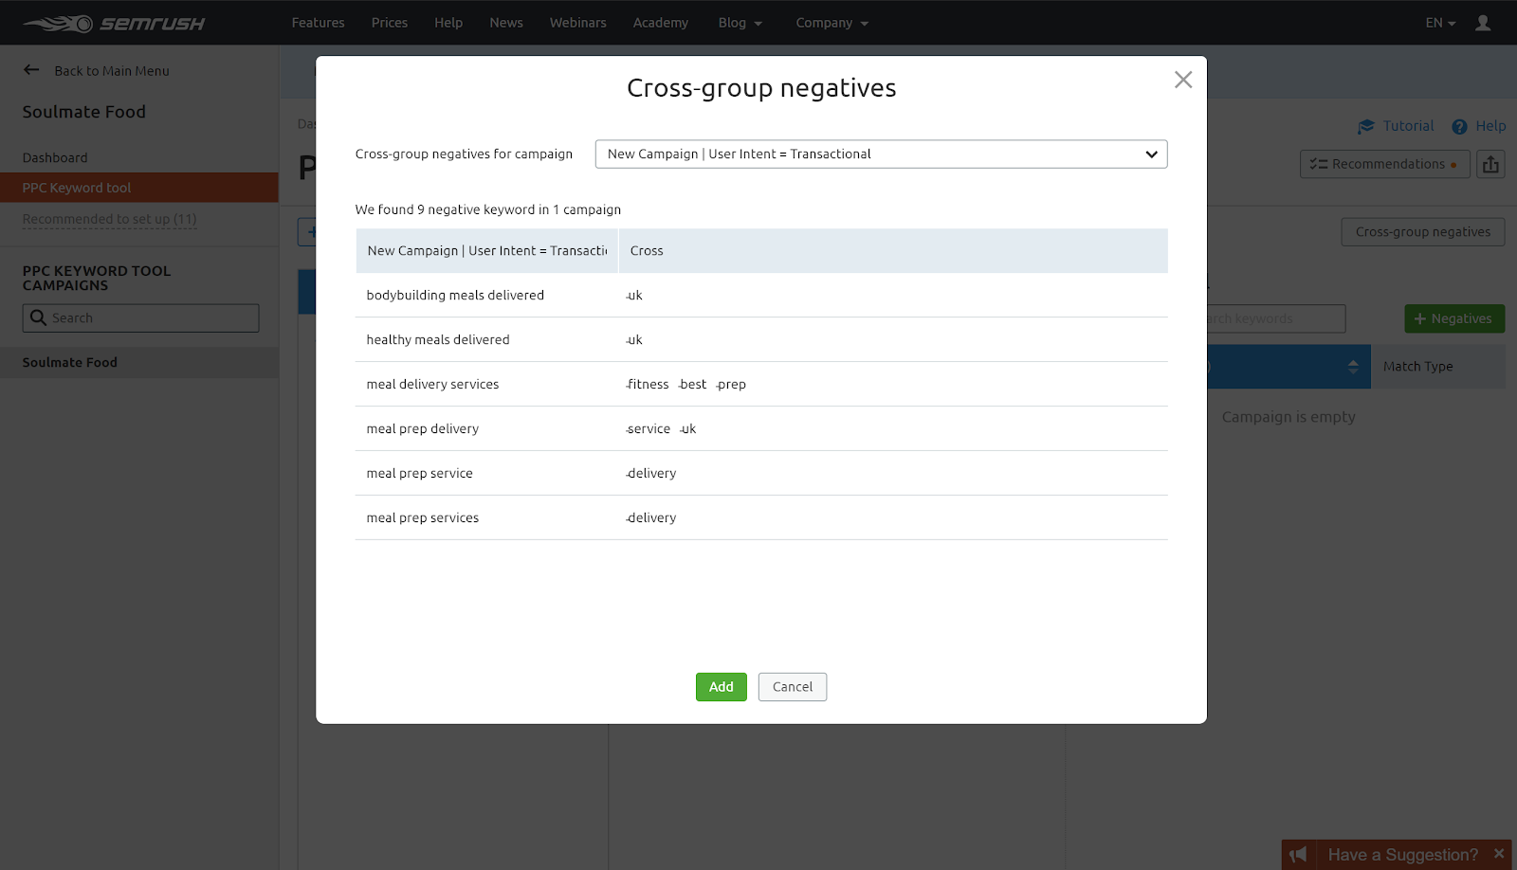Screen dimensions: 1517x870
Task: Click '-uk' in healthy meals delivered row
Action: [634, 340]
